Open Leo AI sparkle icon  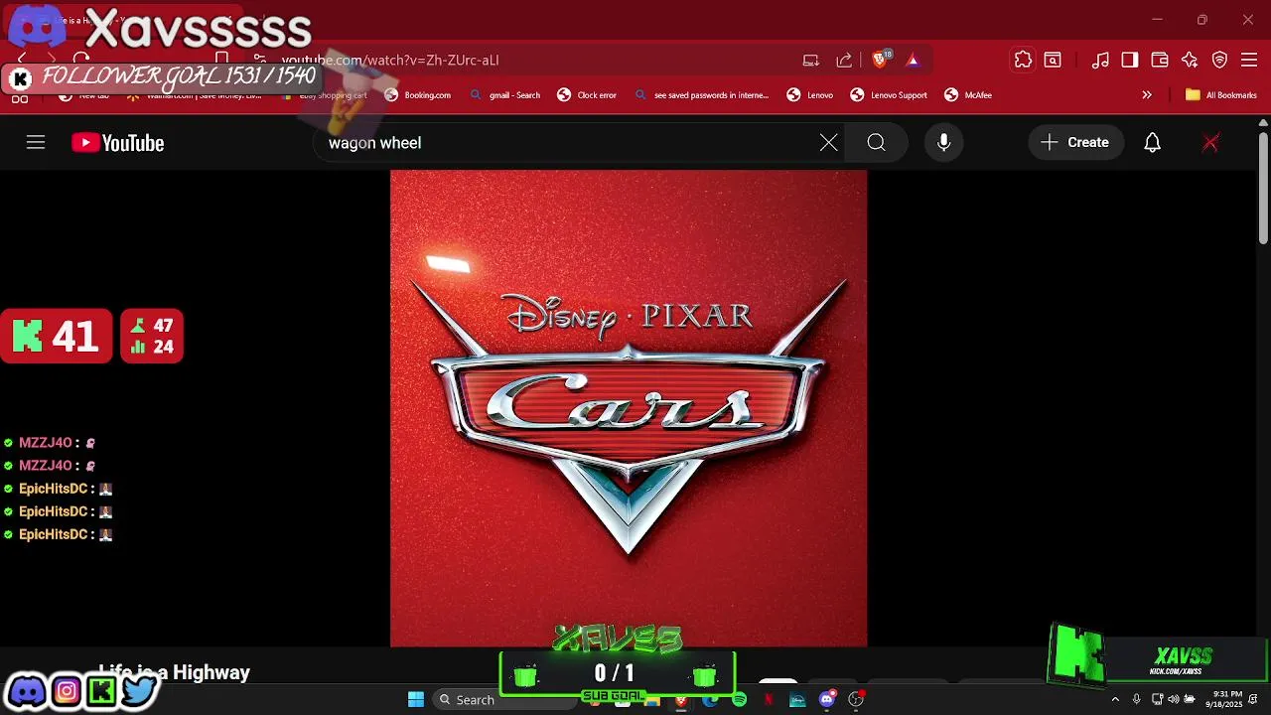1190,60
